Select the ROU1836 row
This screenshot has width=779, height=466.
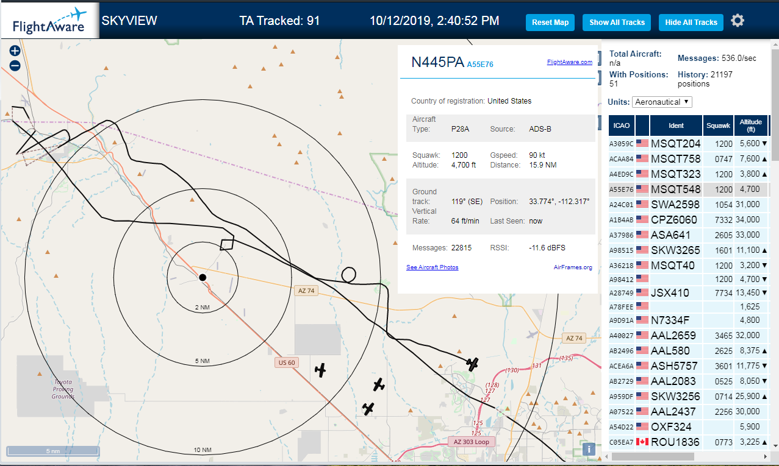click(689, 442)
